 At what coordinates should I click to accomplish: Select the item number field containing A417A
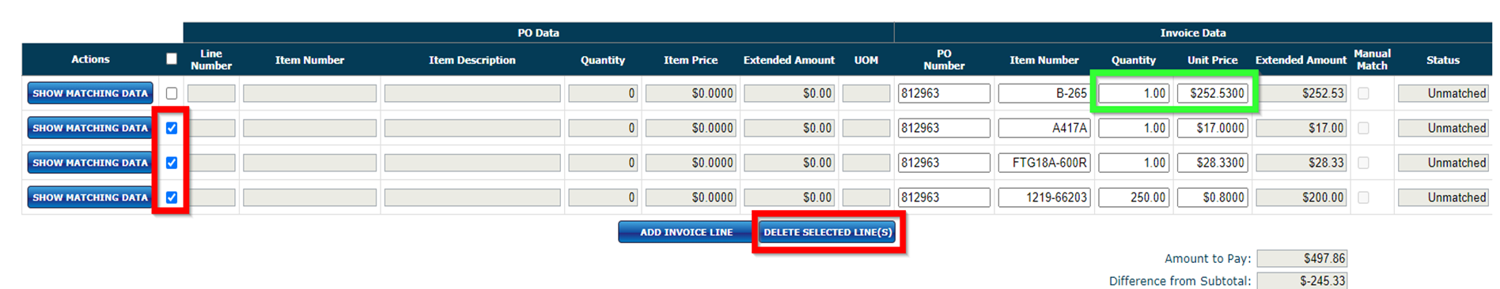click(x=1044, y=128)
